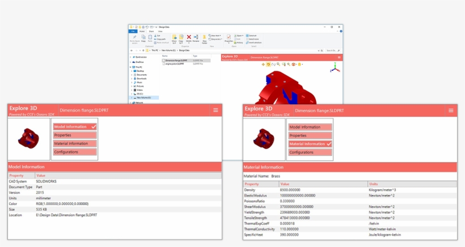Refresh the Explorer address bar

pyautogui.click(x=322, y=50)
